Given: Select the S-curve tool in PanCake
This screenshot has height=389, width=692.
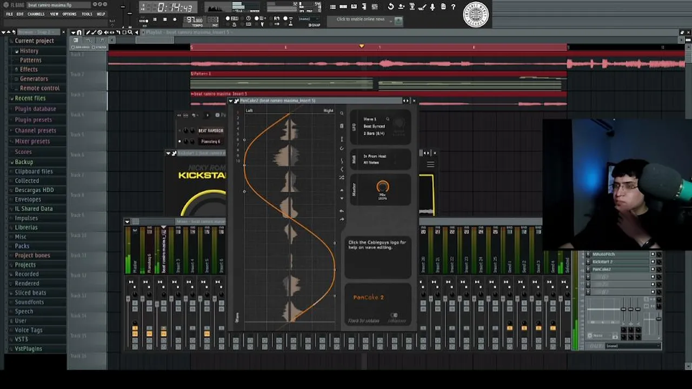Looking at the screenshot, I should coord(342,160).
